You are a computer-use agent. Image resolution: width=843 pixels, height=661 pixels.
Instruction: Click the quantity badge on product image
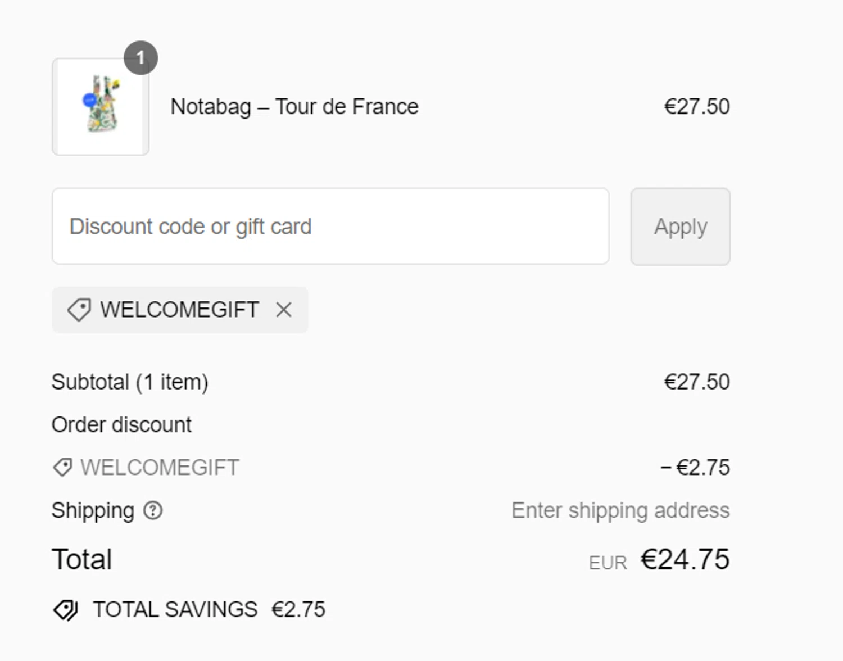point(140,58)
